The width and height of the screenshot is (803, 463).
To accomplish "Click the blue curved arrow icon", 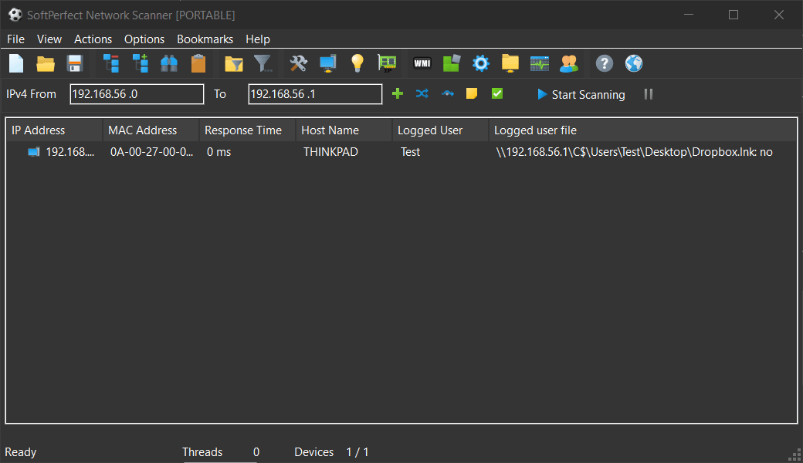I will 448,93.
